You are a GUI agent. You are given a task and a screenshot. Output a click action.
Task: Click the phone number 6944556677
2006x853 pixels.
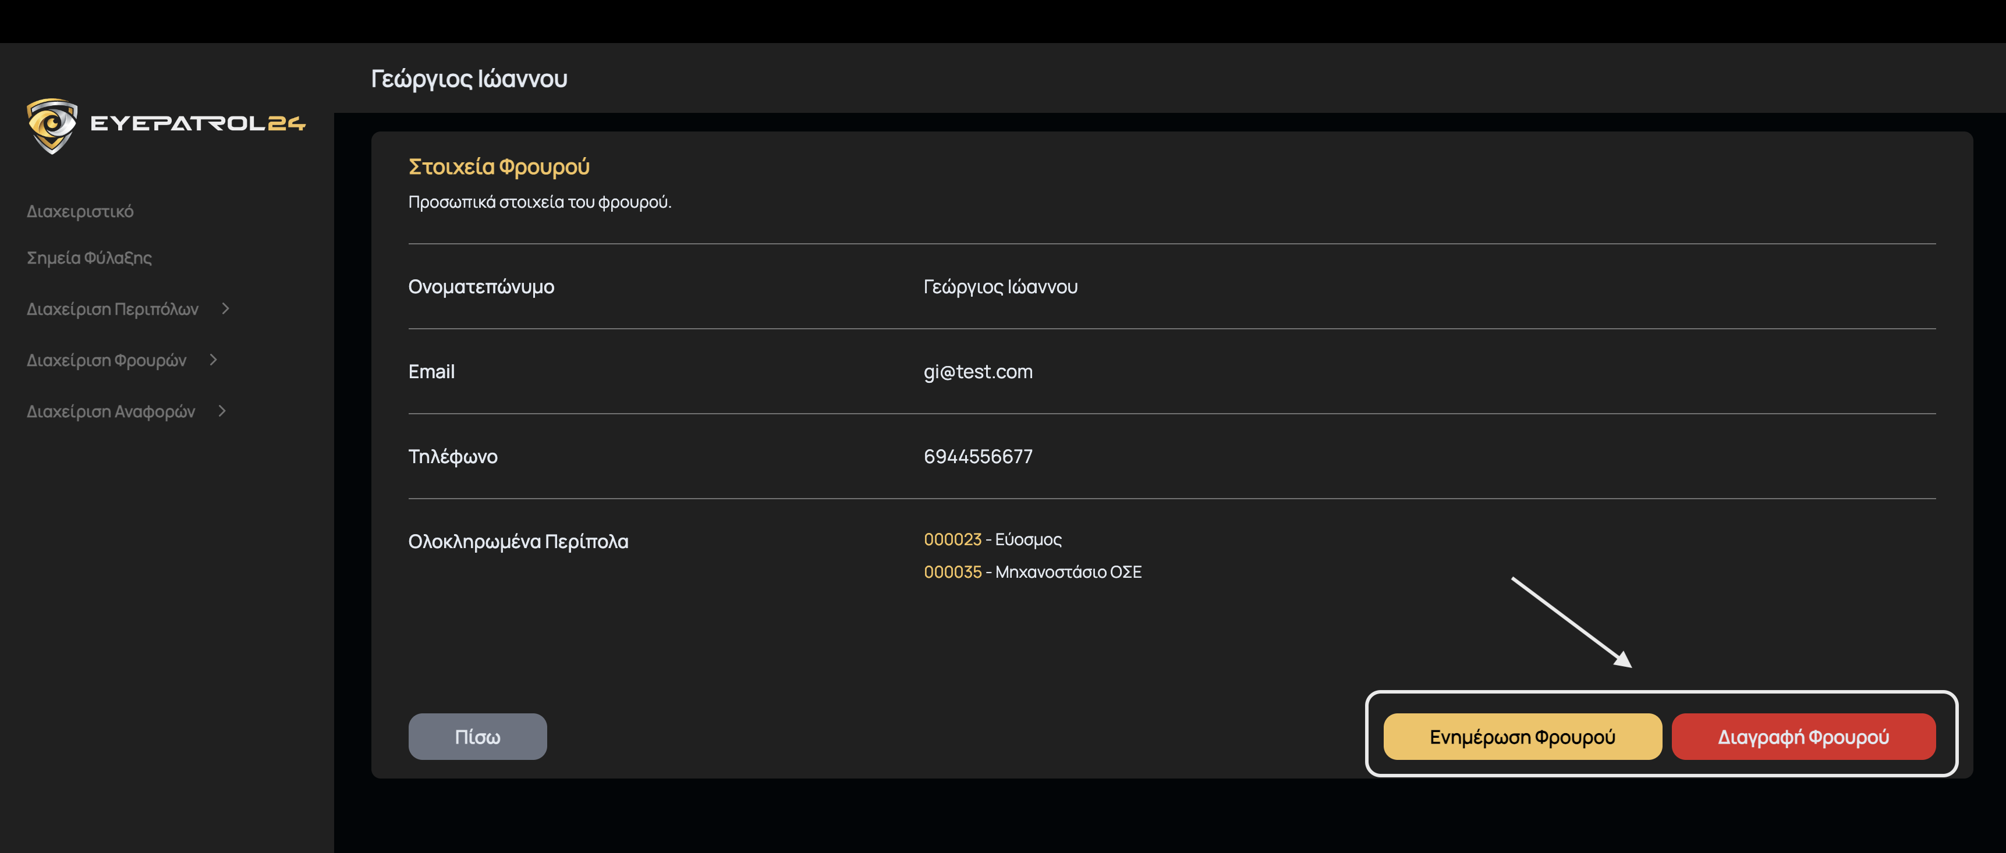[977, 457]
